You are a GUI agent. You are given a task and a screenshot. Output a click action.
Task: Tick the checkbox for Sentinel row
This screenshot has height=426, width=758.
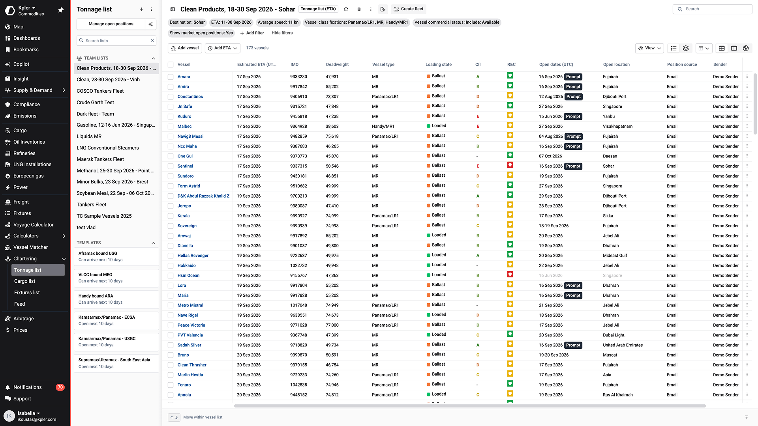click(171, 166)
